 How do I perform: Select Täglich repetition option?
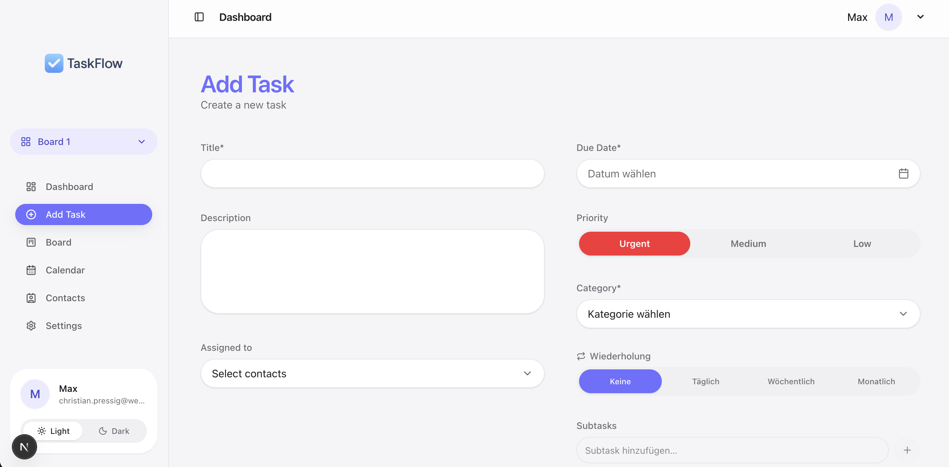pos(705,382)
